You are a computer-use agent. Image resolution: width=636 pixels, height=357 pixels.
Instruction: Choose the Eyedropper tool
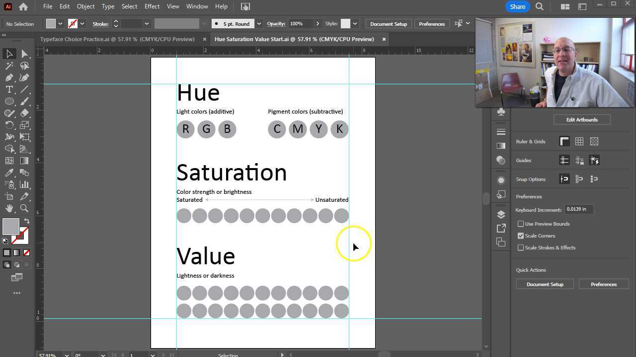pyautogui.click(x=9, y=173)
